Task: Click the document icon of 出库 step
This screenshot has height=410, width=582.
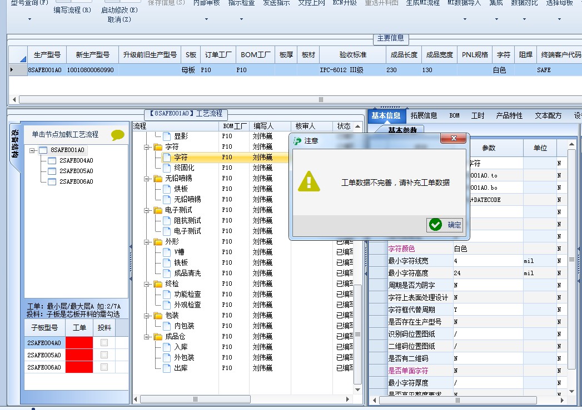Action: (x=167, y=368)
